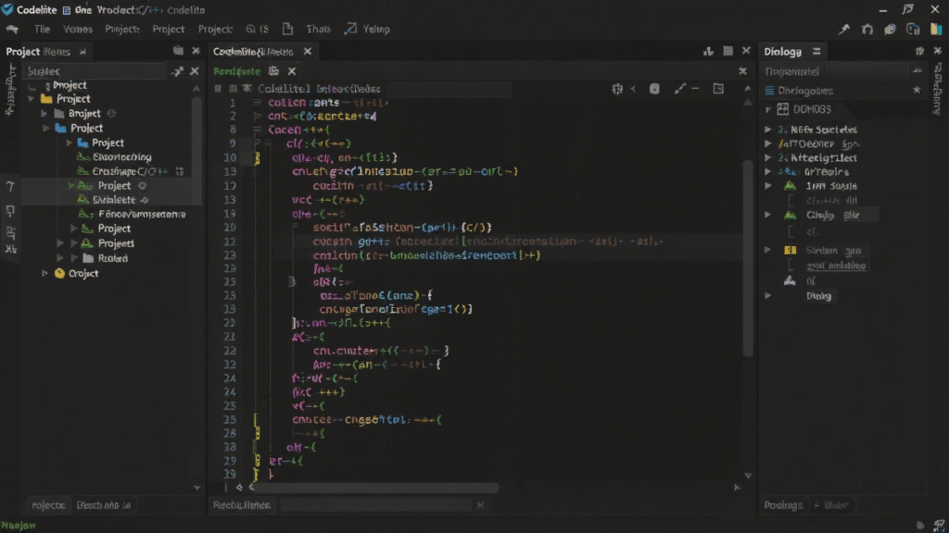Open the Tile menu

click(x=42, y=29)
